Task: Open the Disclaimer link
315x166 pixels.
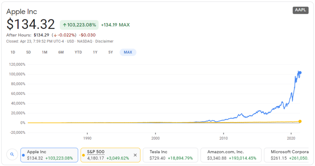Action: point(104,41)
